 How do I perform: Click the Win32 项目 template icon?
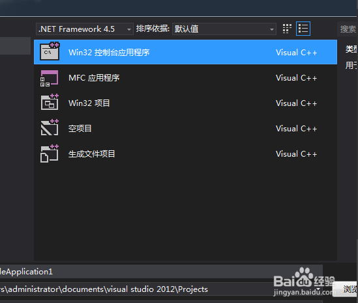click(50, 102)
